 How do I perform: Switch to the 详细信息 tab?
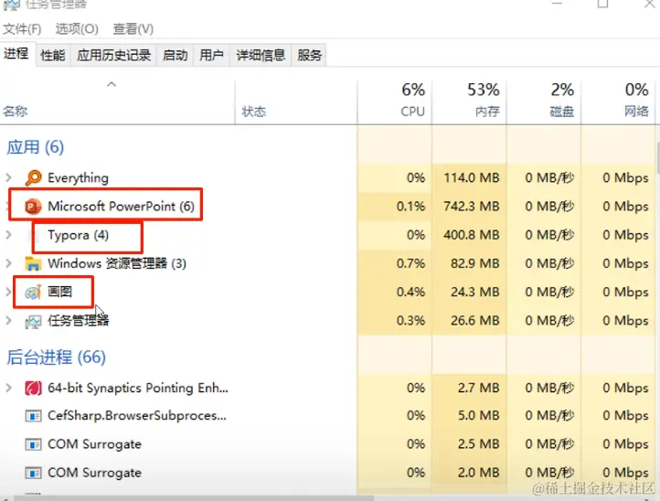coord(261,55)
